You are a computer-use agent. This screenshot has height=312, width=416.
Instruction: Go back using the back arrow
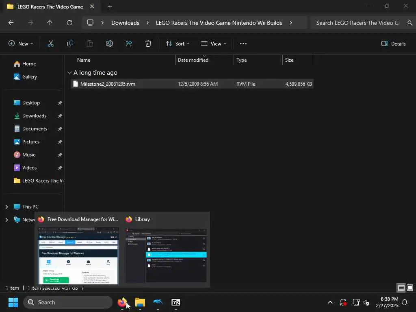[x=11, y=23]
